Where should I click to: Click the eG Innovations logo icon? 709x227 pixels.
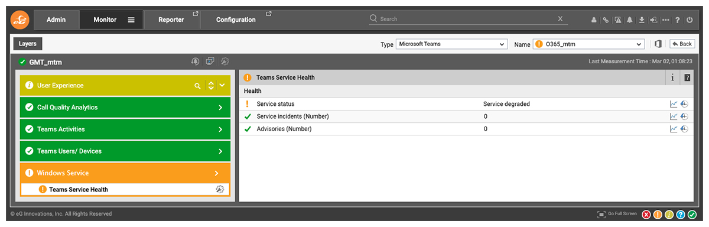(20, 20)
